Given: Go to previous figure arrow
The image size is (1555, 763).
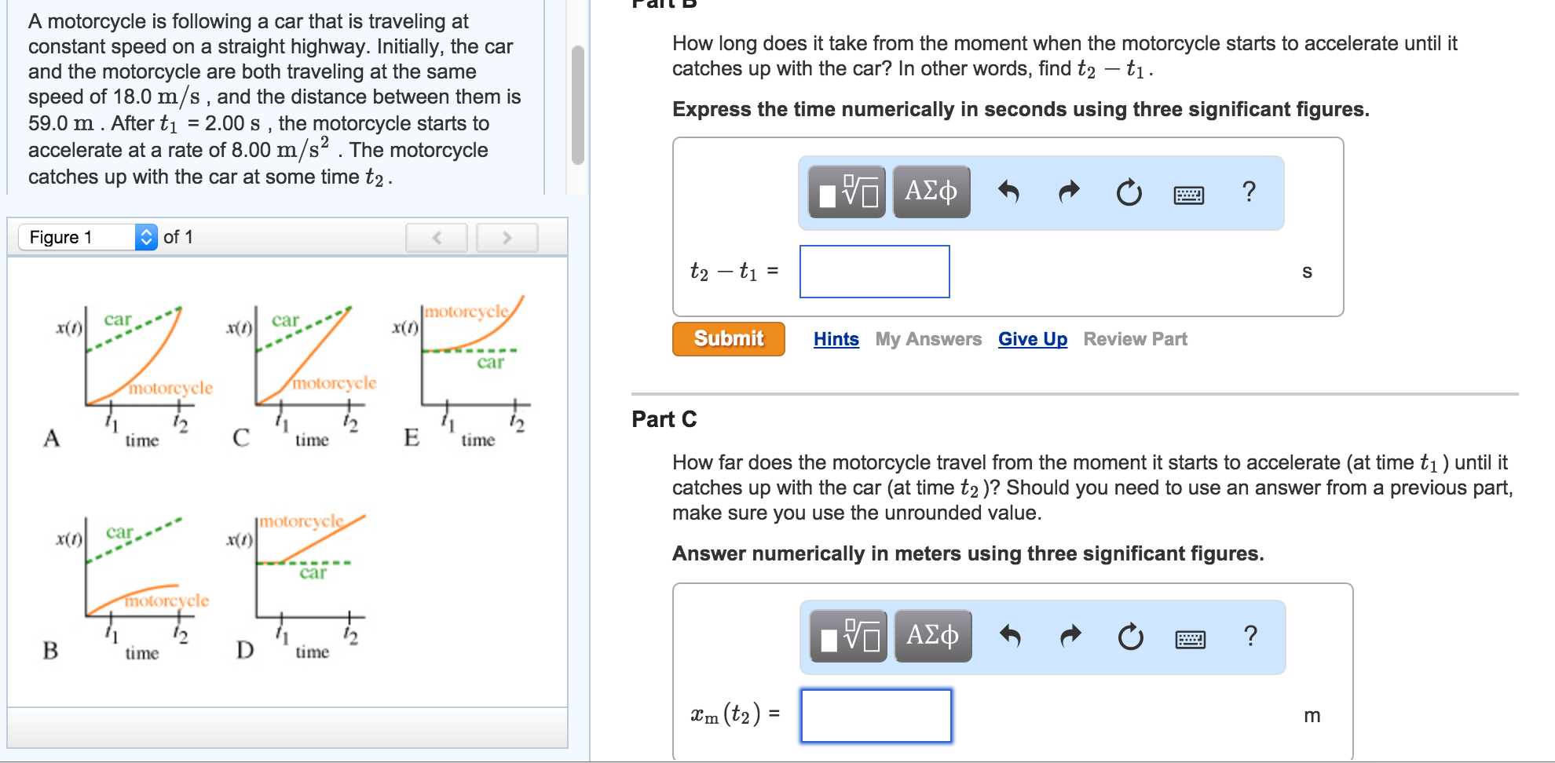Looking at the screenshot, I should [437, 237].
